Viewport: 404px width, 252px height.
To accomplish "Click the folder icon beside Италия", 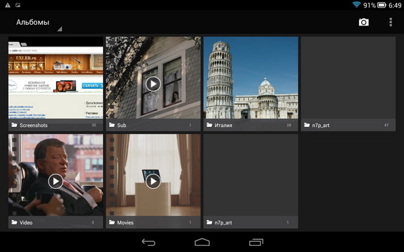I will [x=209, y=125].
